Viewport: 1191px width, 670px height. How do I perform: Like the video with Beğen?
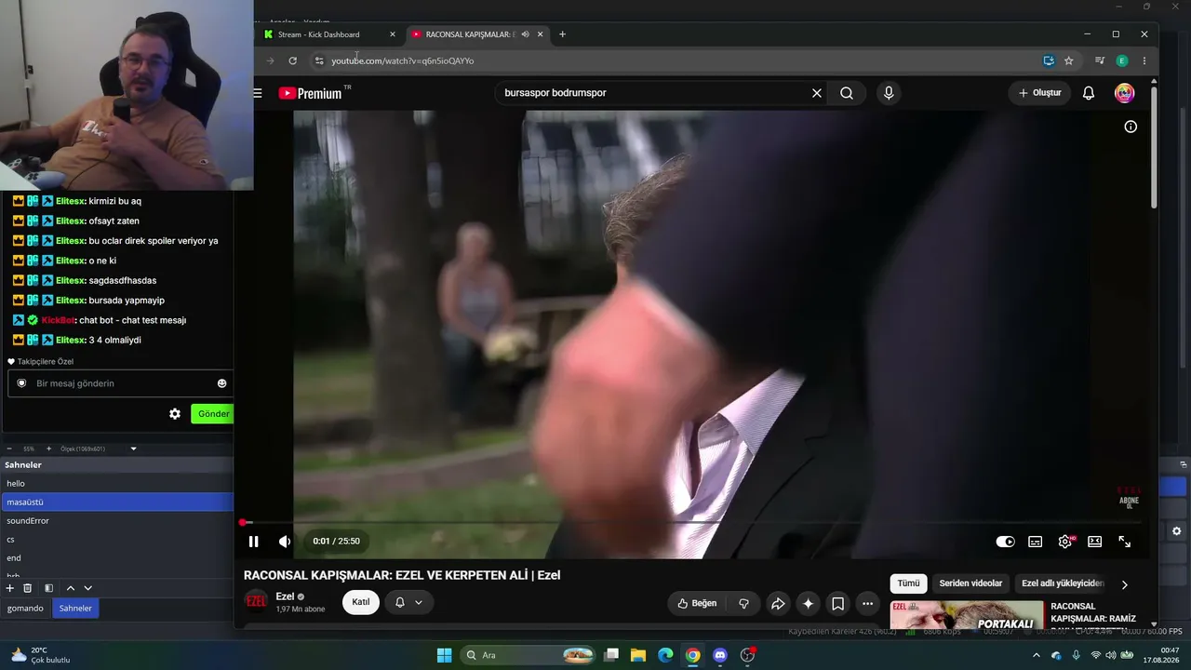[x=698, y=603]
